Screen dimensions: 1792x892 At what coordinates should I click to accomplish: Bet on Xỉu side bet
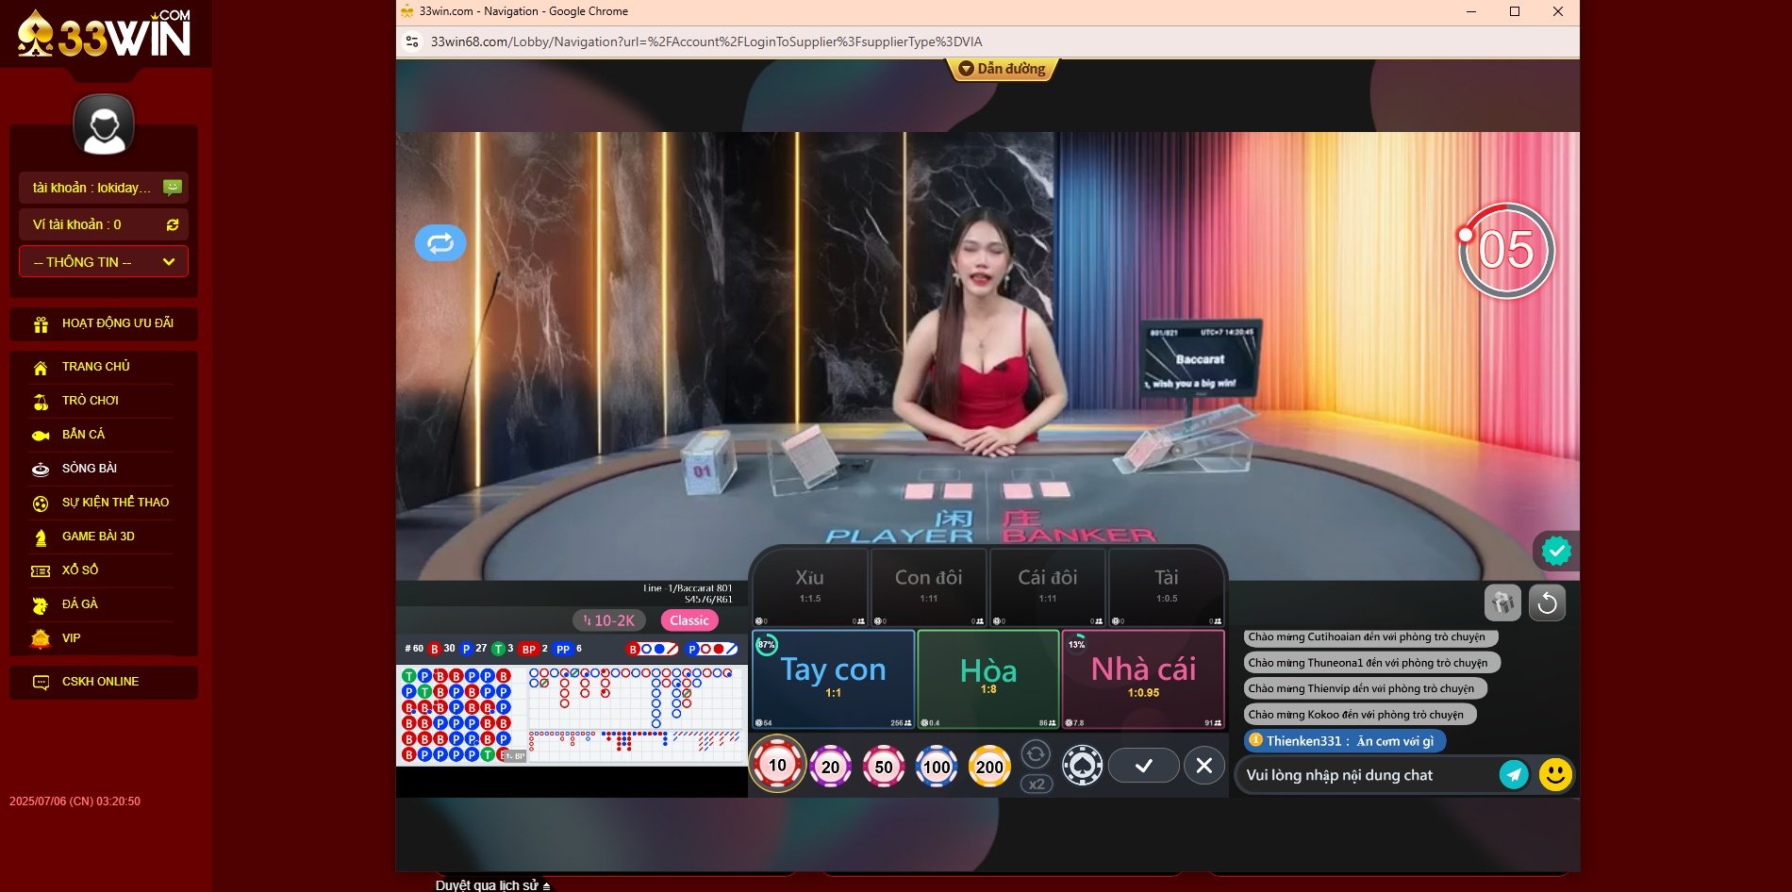coord(809,588)
